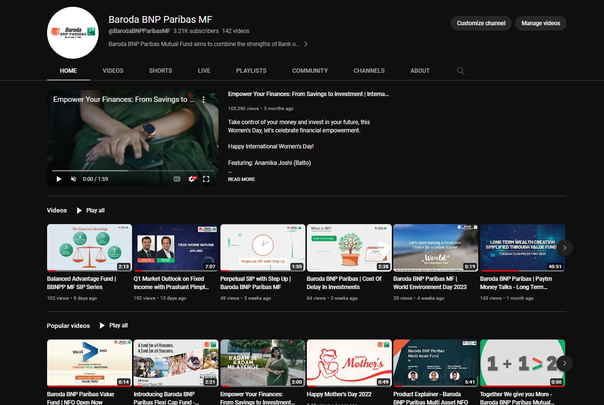Toggle closed captions in the featured player
This screenshot has height=405, width=604.
click(x=177, y=179)
